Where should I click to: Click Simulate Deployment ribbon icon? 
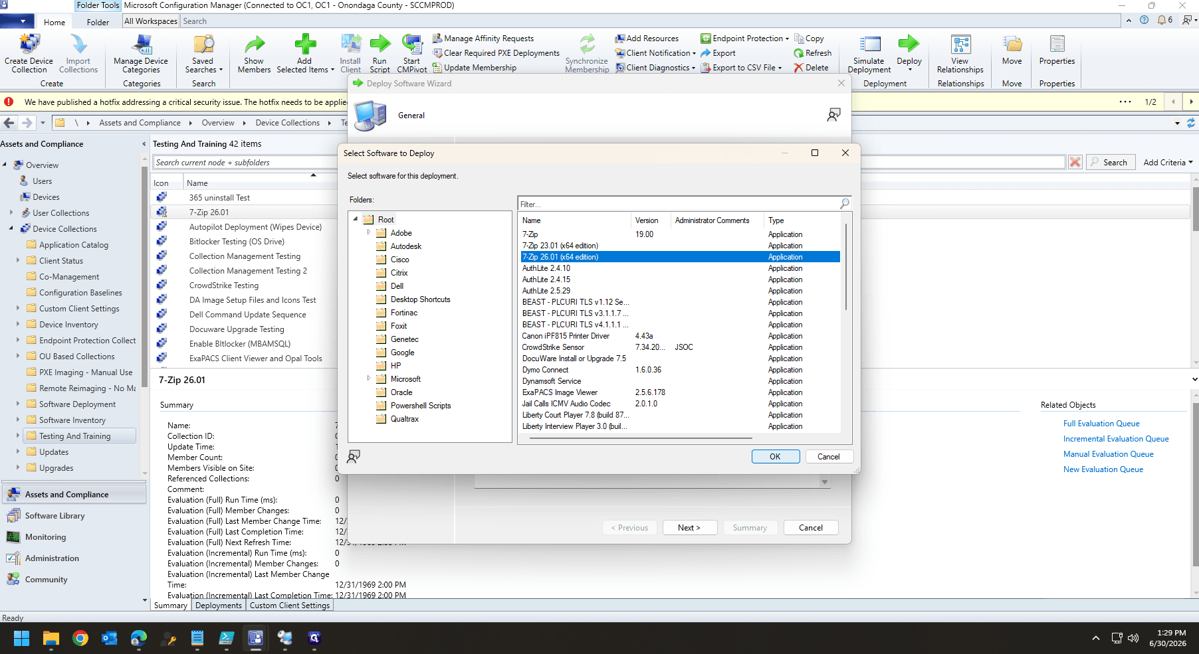[x=869, y=53]
